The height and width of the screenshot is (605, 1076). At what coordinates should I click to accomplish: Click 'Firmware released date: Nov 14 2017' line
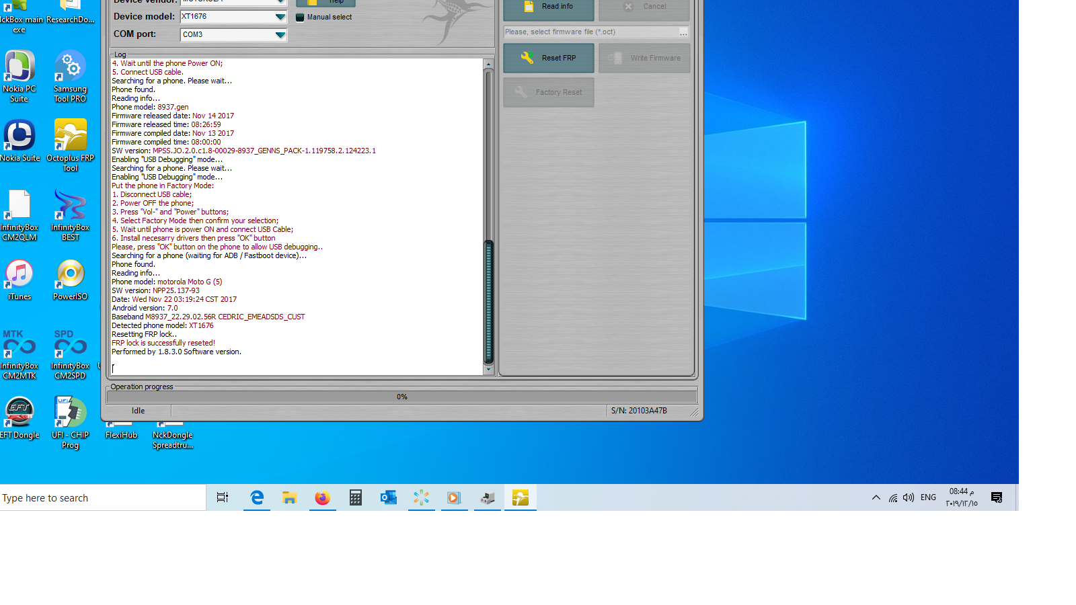[173, 116]
